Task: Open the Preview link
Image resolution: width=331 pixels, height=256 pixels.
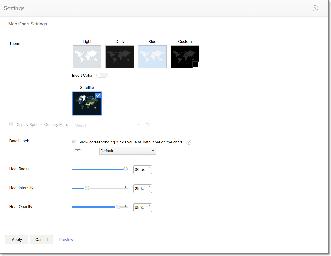Action: coord(66,240)
